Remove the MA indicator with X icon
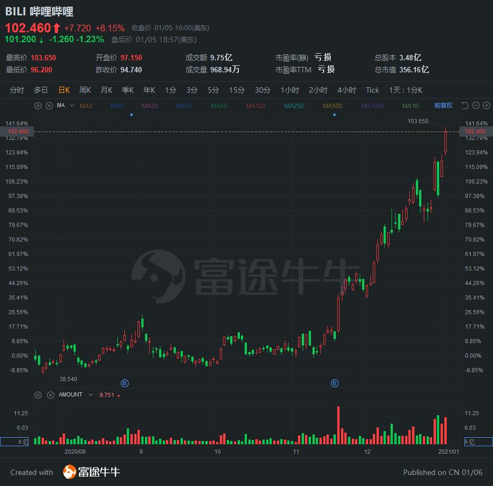493x486 pixels. (49, 106)
